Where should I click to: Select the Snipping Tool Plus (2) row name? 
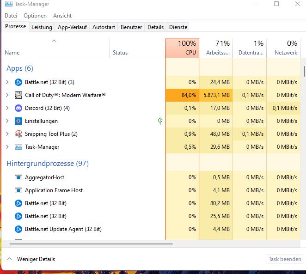pos(51,134)
